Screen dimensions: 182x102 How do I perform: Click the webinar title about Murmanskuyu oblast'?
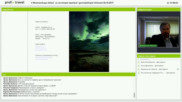[x=72, y=3]
